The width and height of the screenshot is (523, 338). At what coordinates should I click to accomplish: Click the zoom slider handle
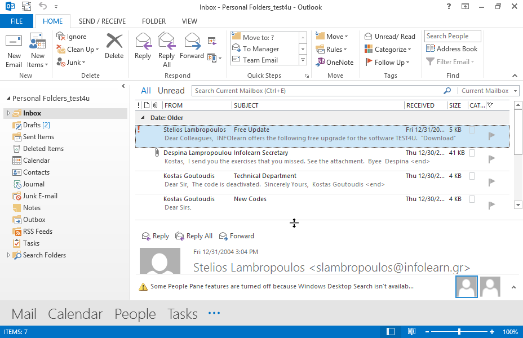(x=459, y=332)
